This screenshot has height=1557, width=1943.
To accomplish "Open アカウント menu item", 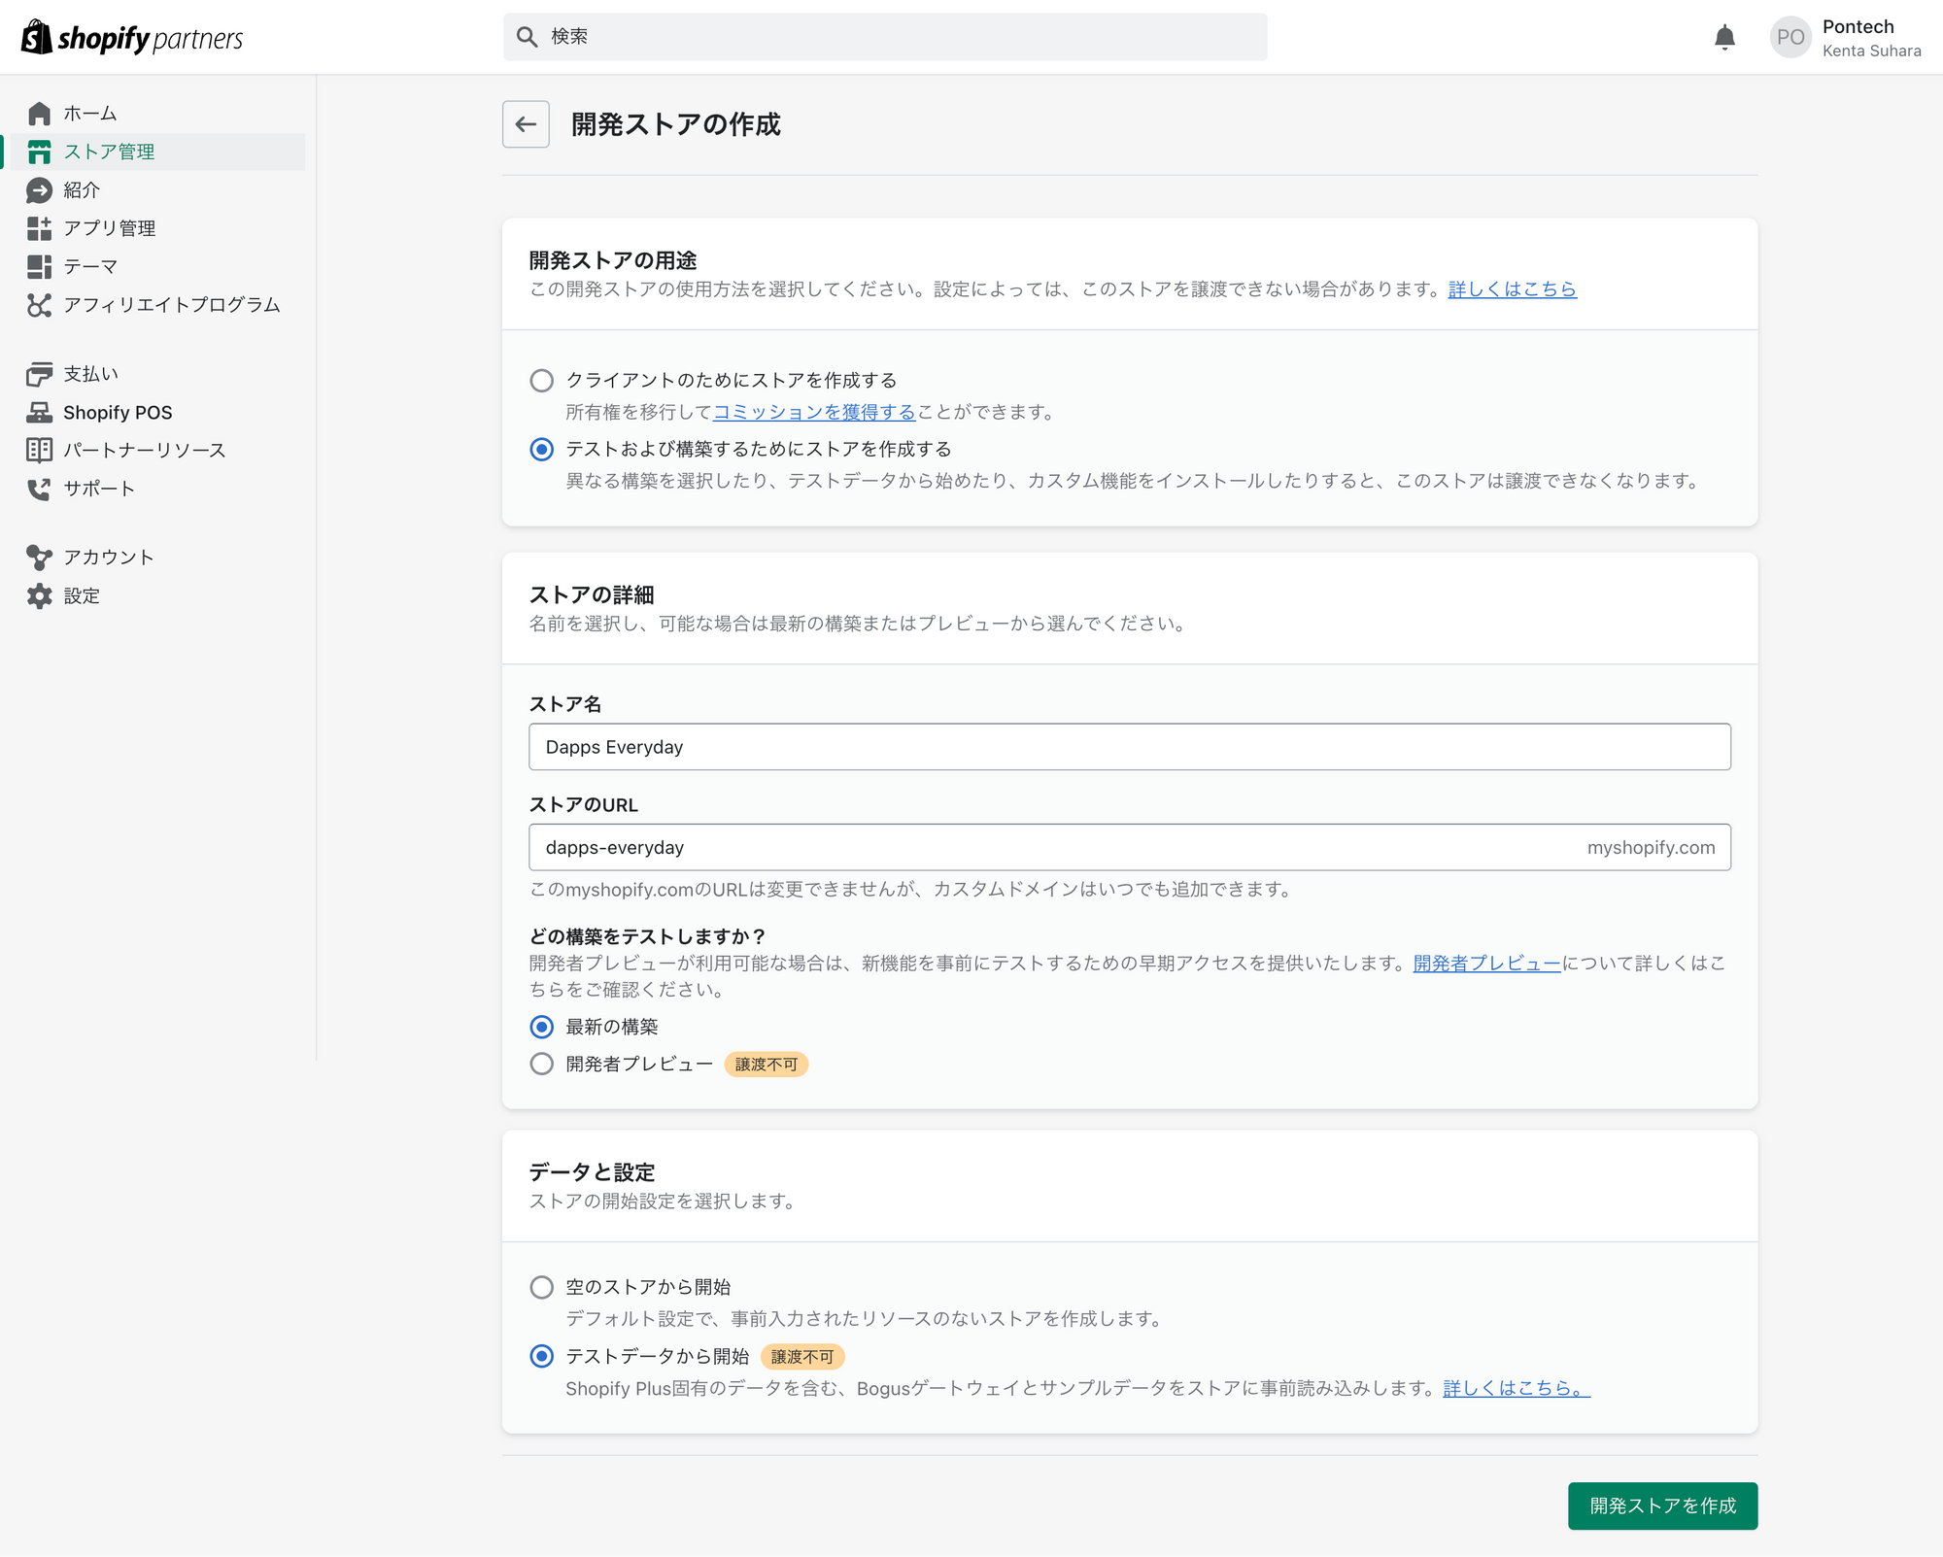I will [109, 558].
